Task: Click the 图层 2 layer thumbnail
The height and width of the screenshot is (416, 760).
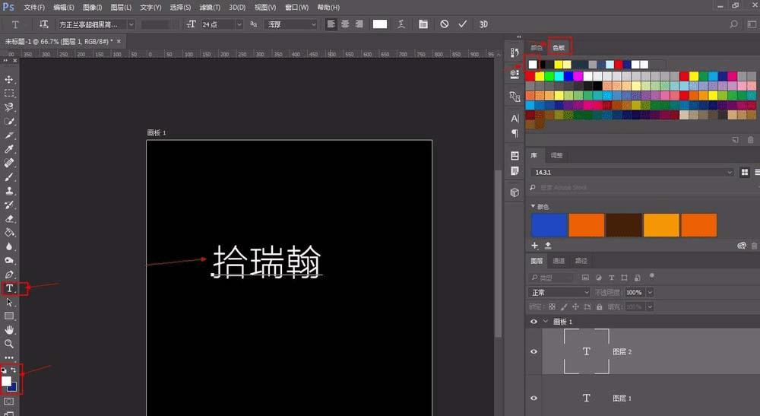Action: coord(586,351)
